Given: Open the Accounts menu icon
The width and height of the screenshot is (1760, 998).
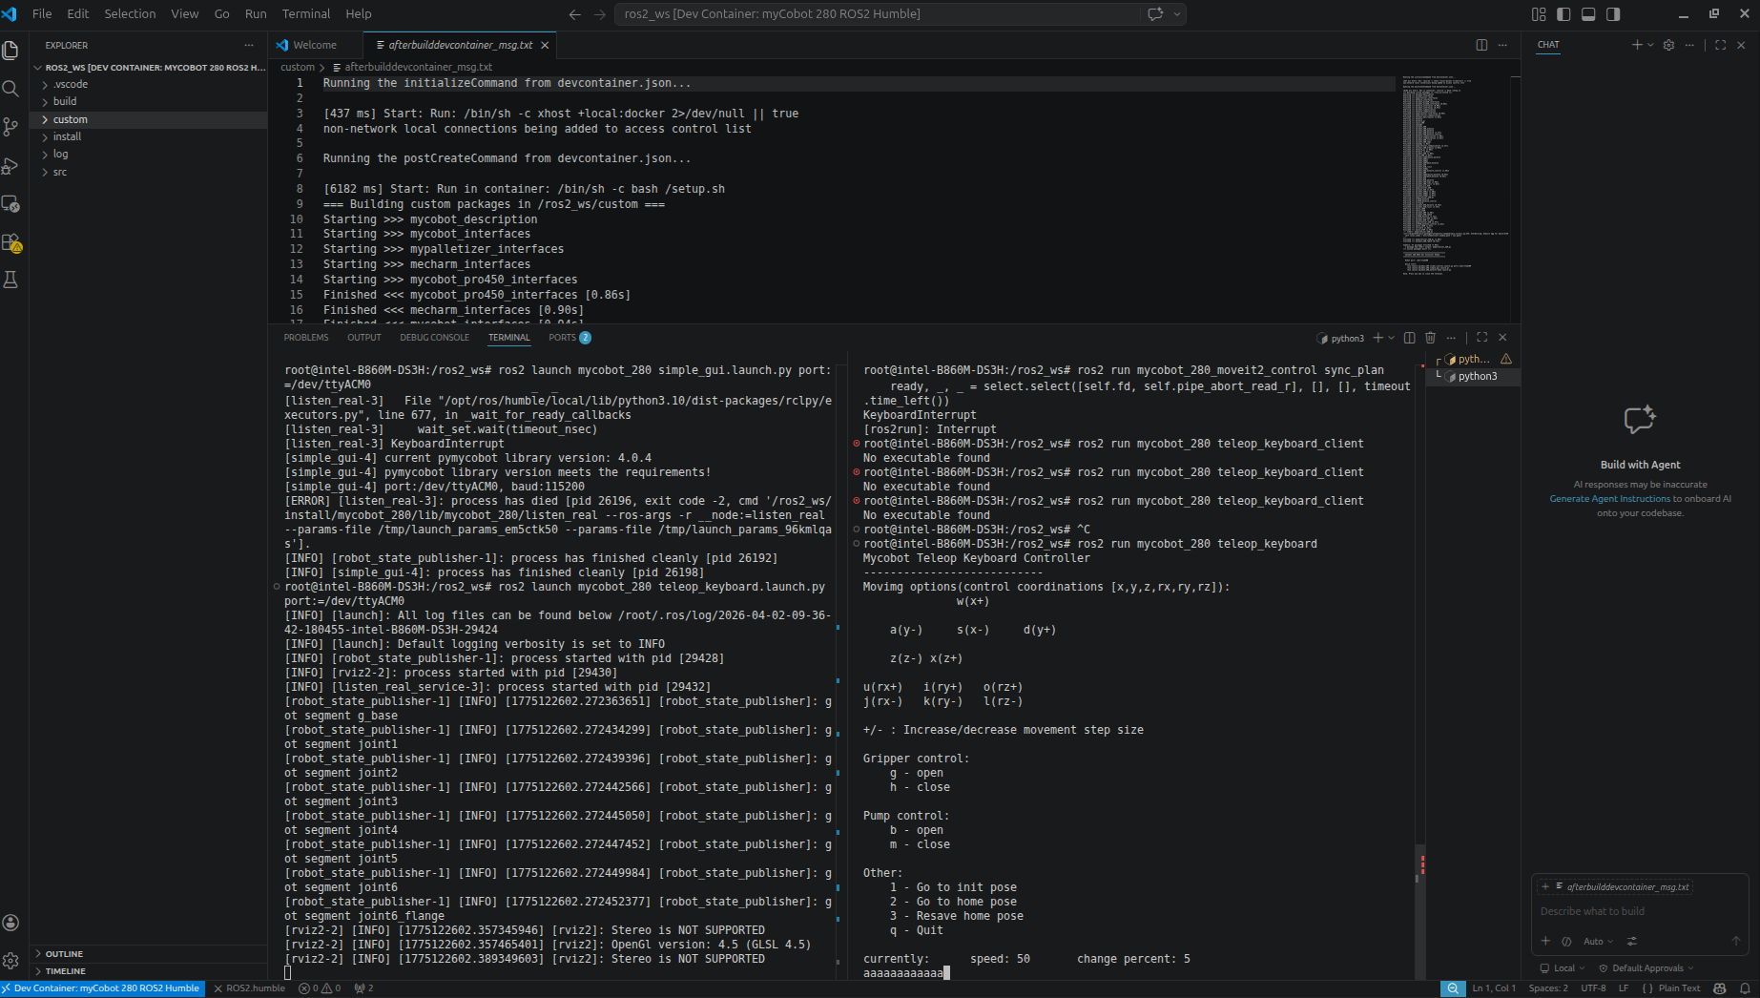Looking at the screenshot, I should point(11,923).
